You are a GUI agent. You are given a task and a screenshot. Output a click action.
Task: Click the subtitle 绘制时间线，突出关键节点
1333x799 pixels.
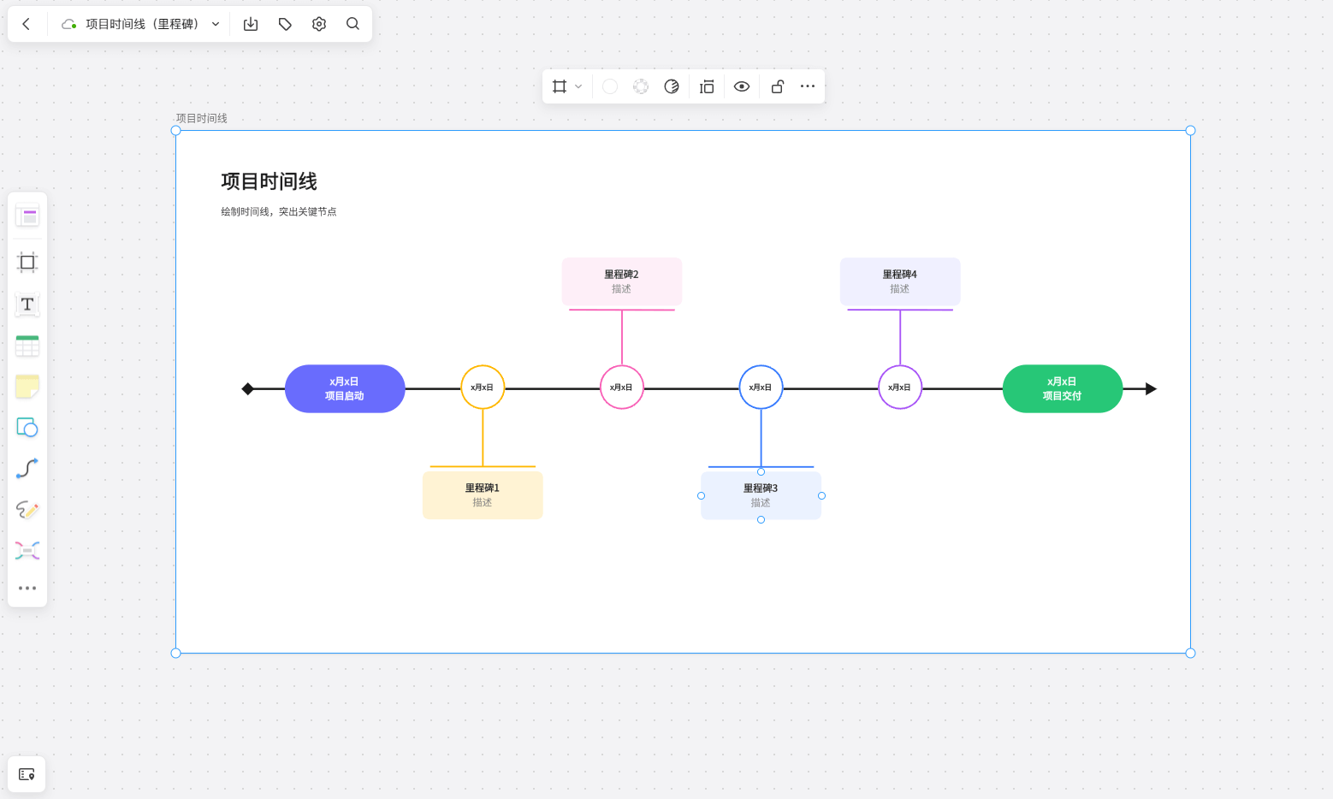(279, 212)
